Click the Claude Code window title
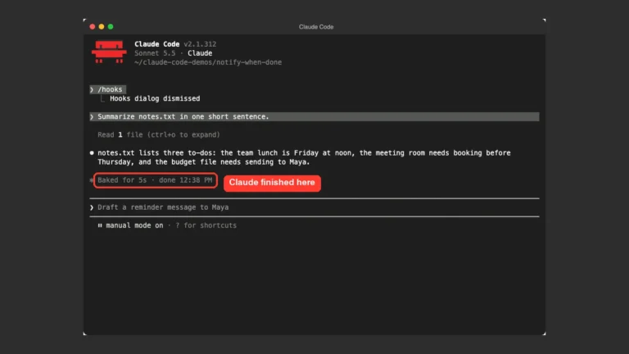 (x=316, y=27)
